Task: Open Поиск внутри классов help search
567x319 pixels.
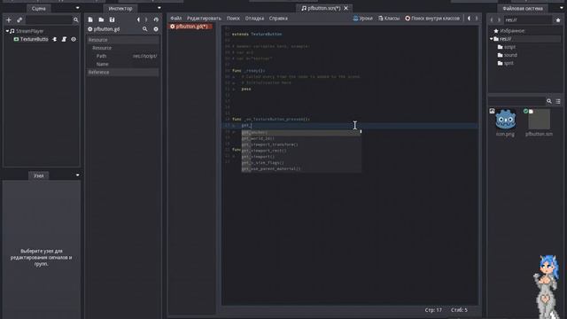Action: (432, 18)
